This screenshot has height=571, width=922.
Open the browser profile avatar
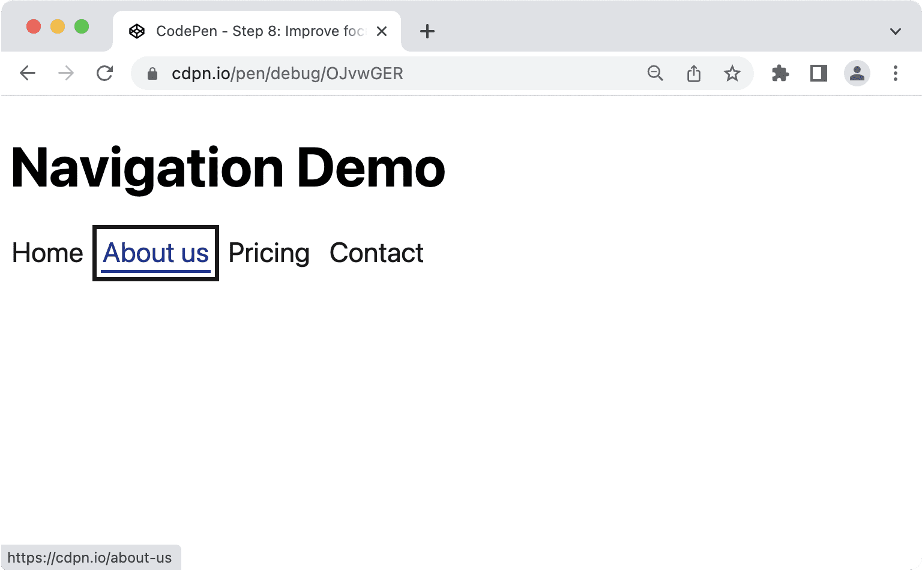[x=857, y=73]
